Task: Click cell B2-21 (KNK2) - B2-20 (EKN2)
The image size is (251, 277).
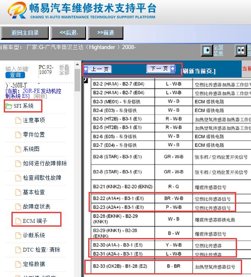Action: pos(123,187)
